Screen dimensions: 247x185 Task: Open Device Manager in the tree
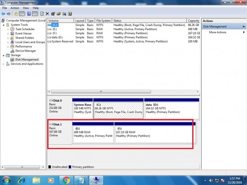[x=26, y=51]
